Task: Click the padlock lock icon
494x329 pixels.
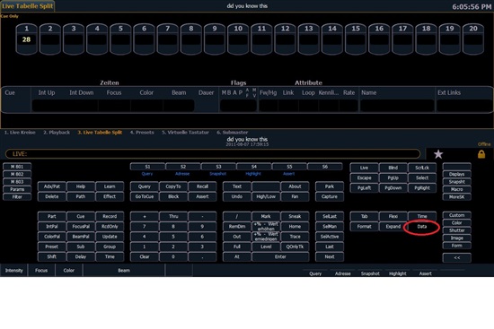Action: coord(481,154)
